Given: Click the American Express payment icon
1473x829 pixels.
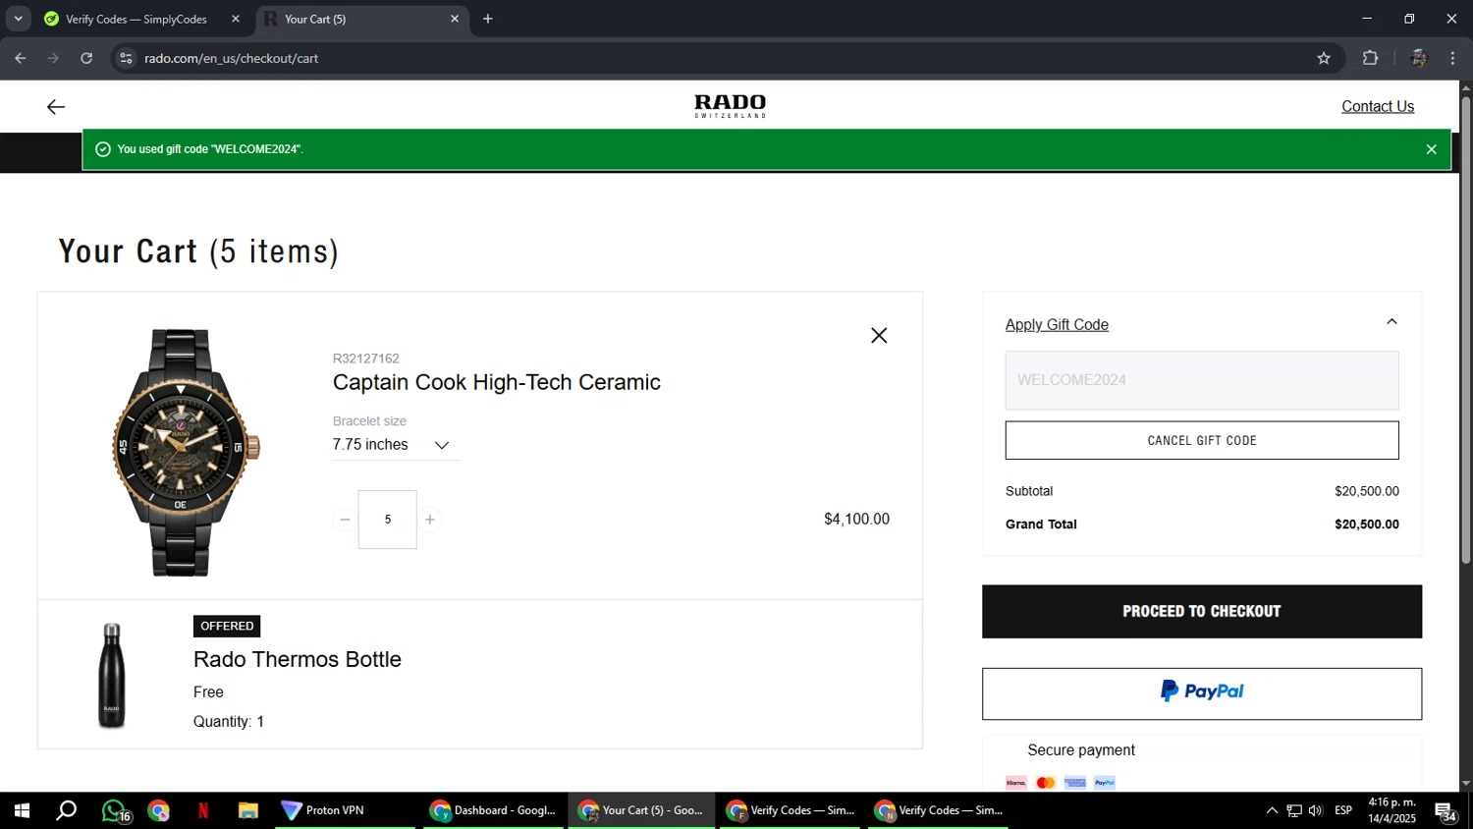Looking at the screenshot, I should [1075, 783].
